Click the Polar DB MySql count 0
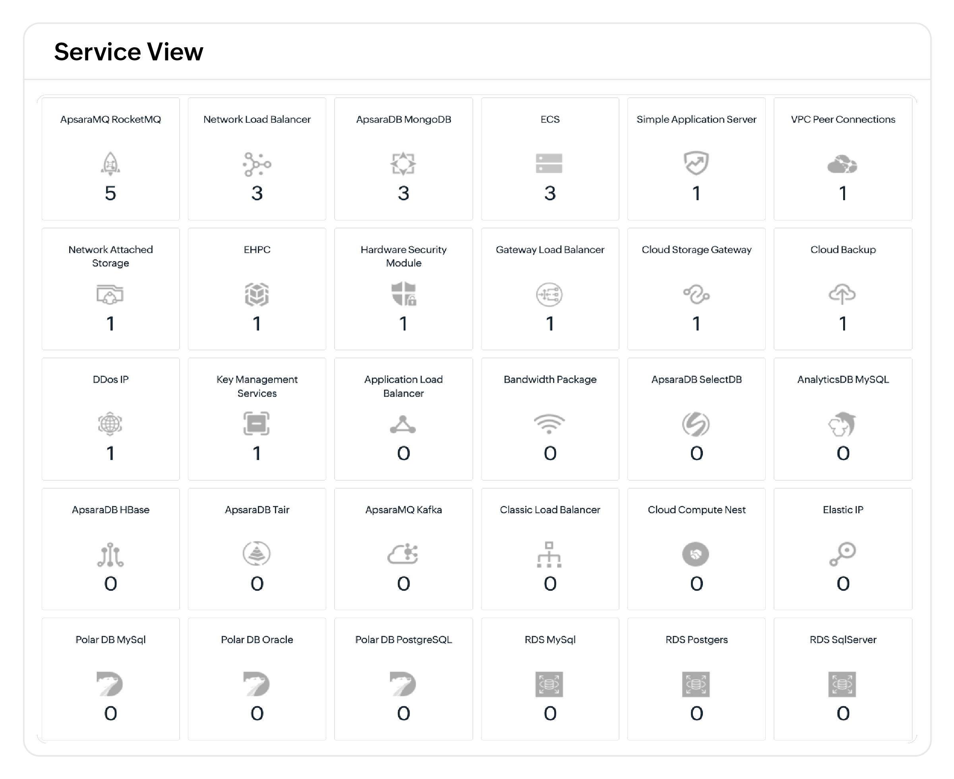 pos(110,713)
